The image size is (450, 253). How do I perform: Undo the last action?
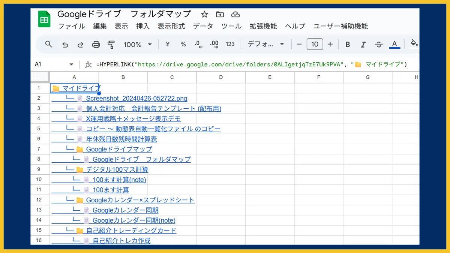point(65,45)
